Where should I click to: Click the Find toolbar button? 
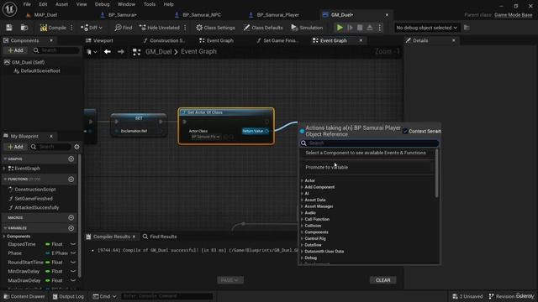(124, 28)
